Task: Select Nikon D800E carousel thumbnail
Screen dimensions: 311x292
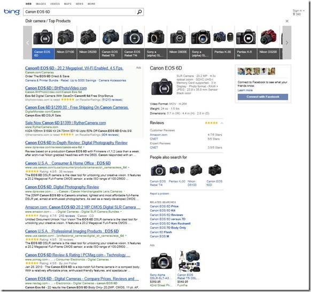Action: 178,42
